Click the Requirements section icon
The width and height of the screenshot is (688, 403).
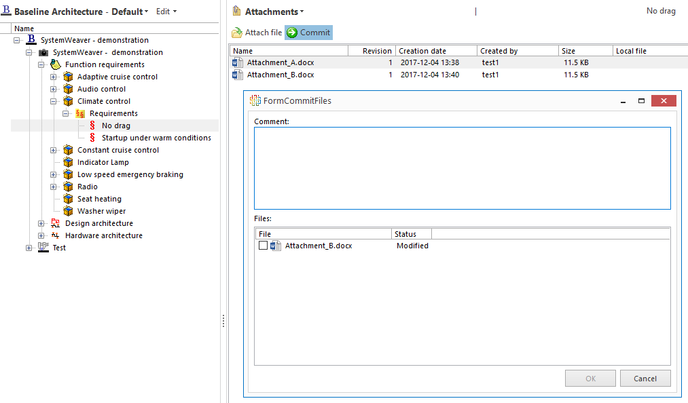(79, 113)
